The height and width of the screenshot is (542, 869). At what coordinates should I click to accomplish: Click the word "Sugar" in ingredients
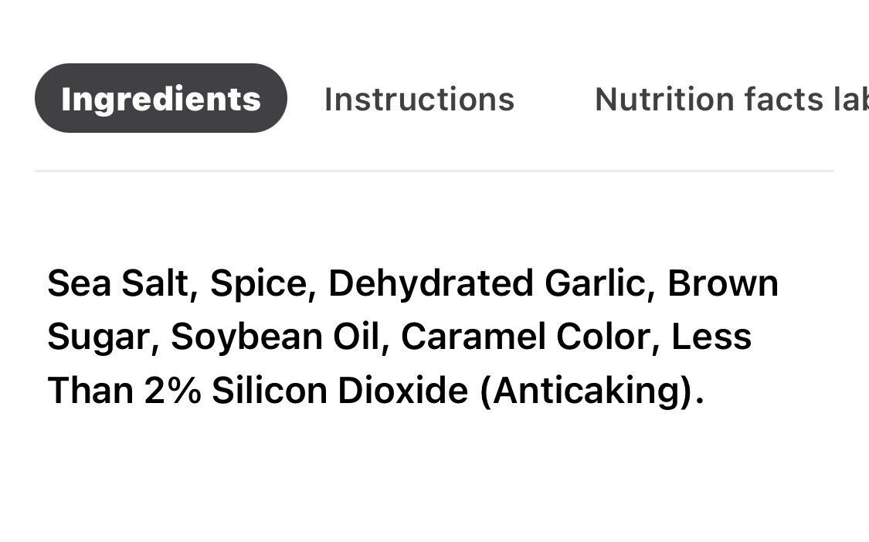[x=99, y=338]
